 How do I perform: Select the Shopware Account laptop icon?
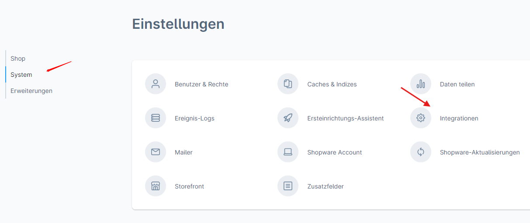288,152
